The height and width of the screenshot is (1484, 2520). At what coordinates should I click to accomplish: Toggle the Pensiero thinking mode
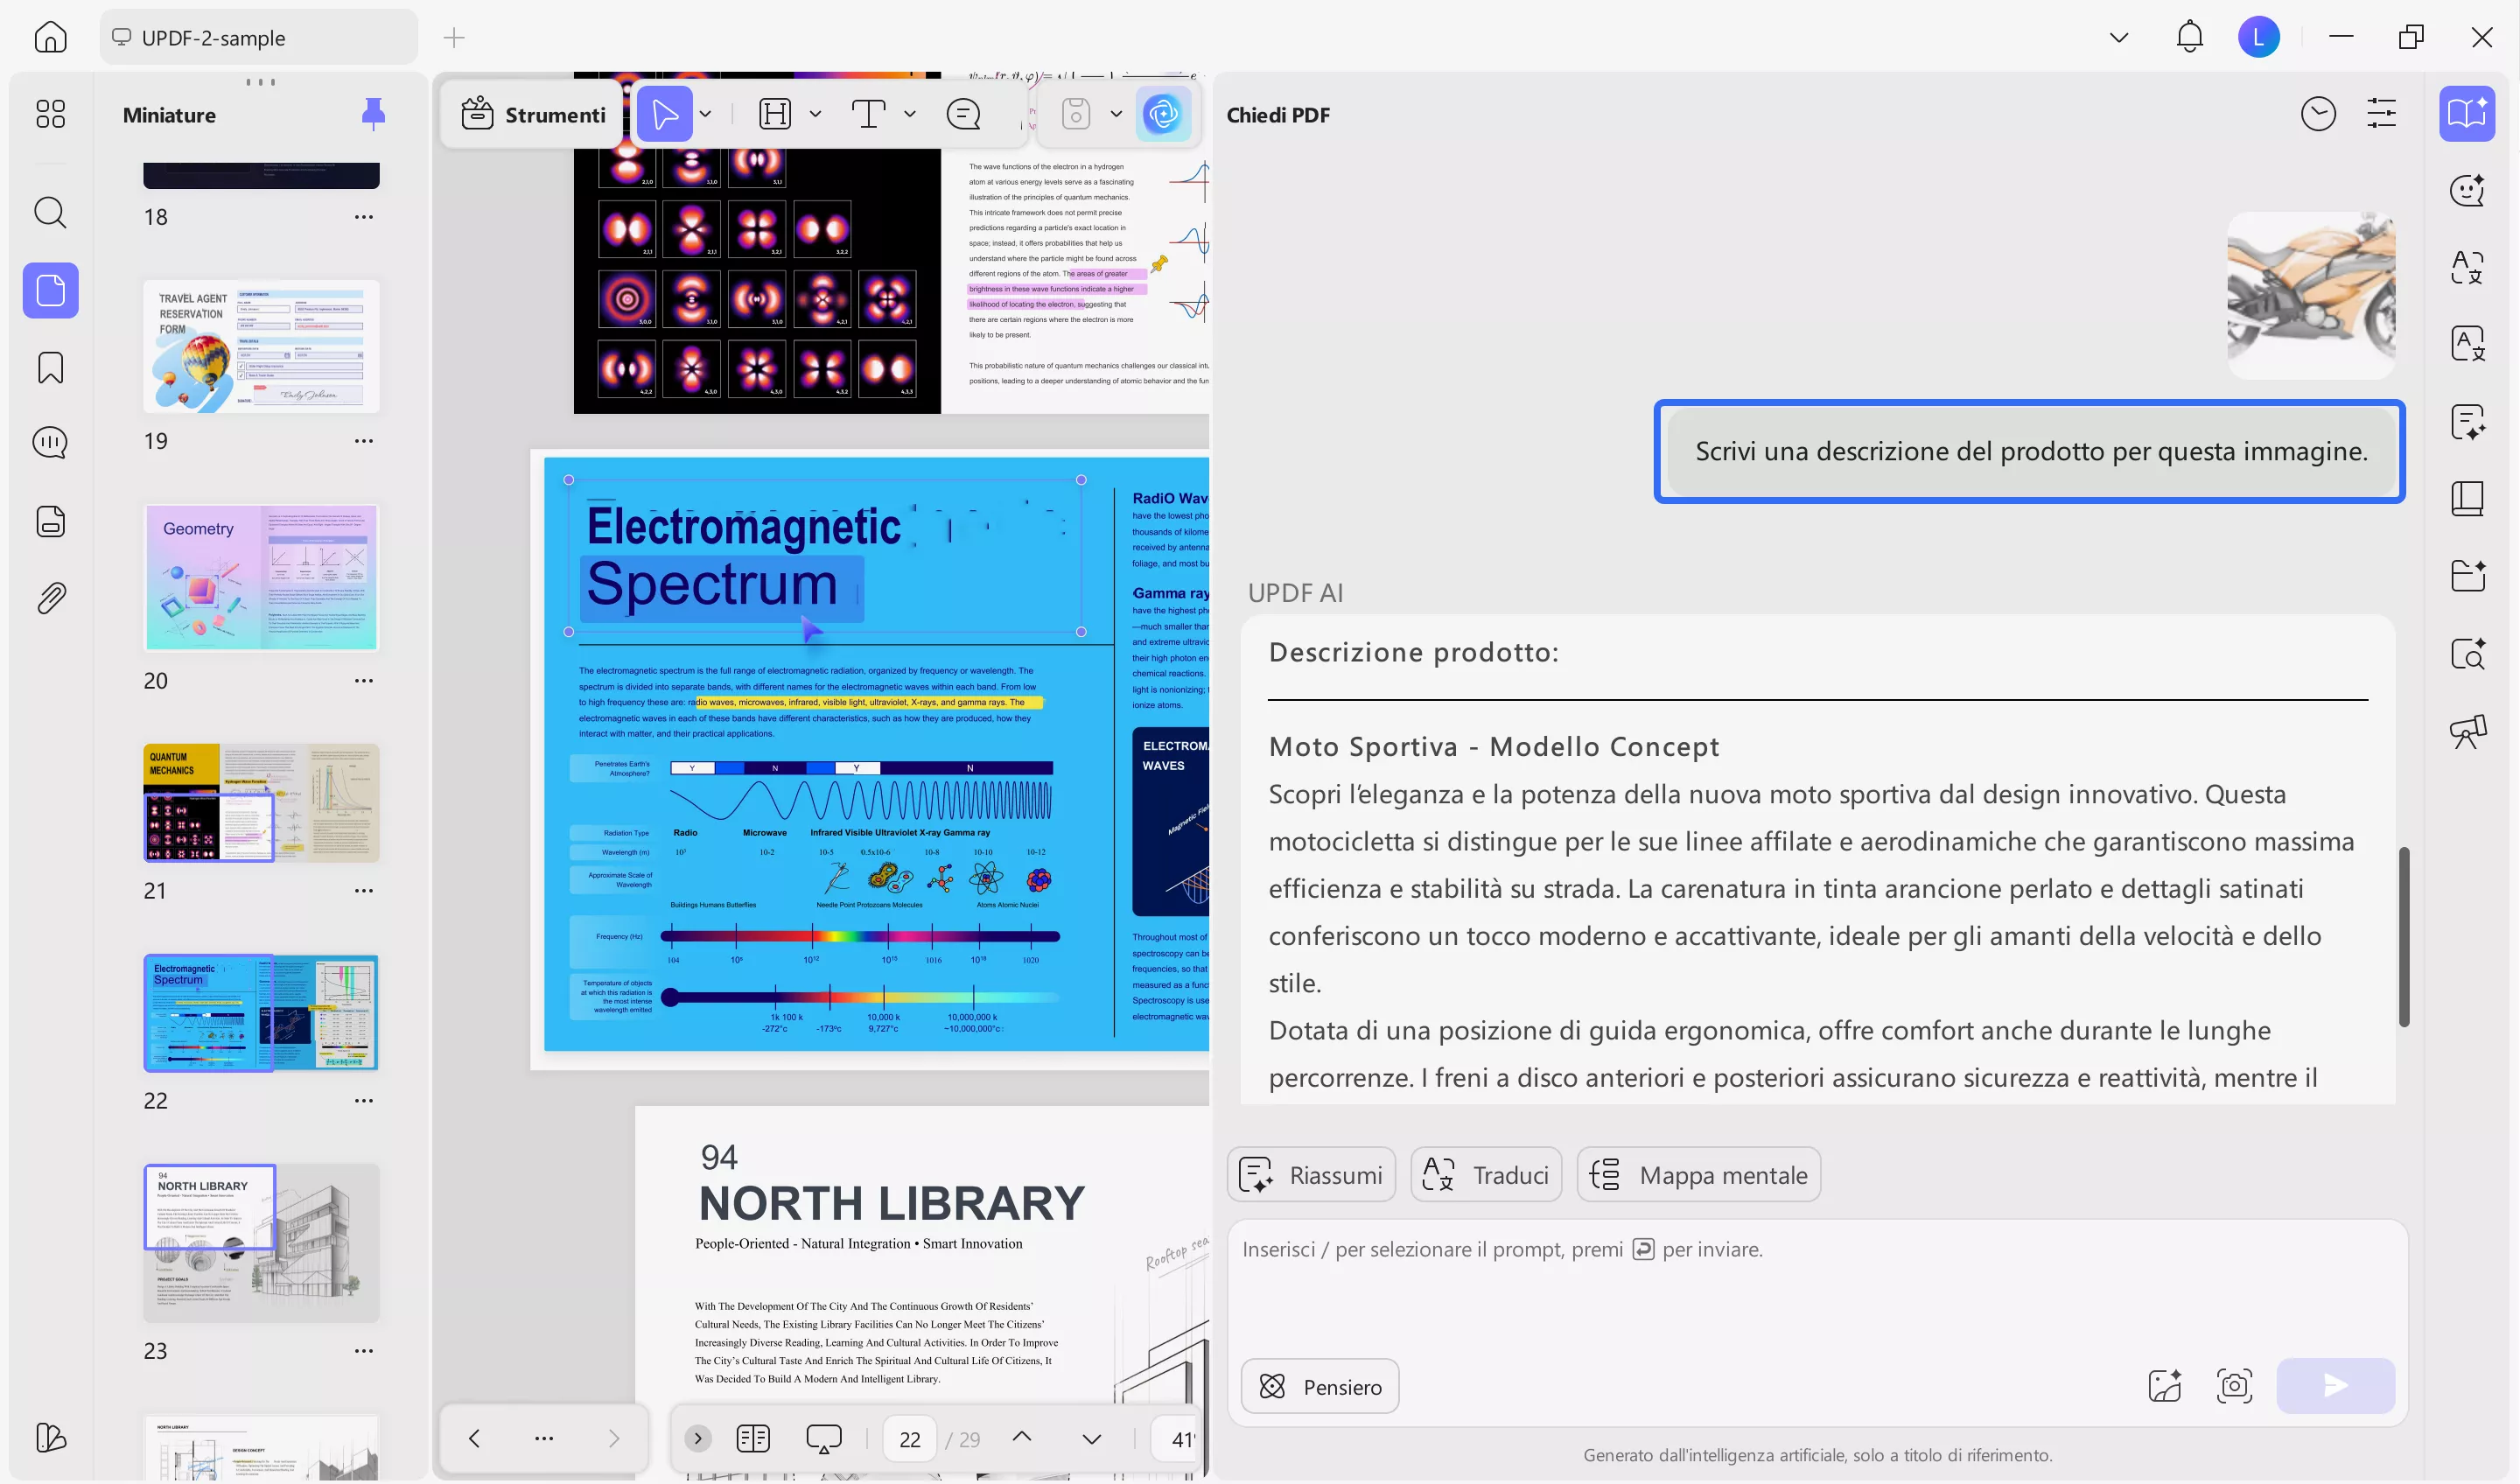pyautogui.click(x=1319, y=1386)
